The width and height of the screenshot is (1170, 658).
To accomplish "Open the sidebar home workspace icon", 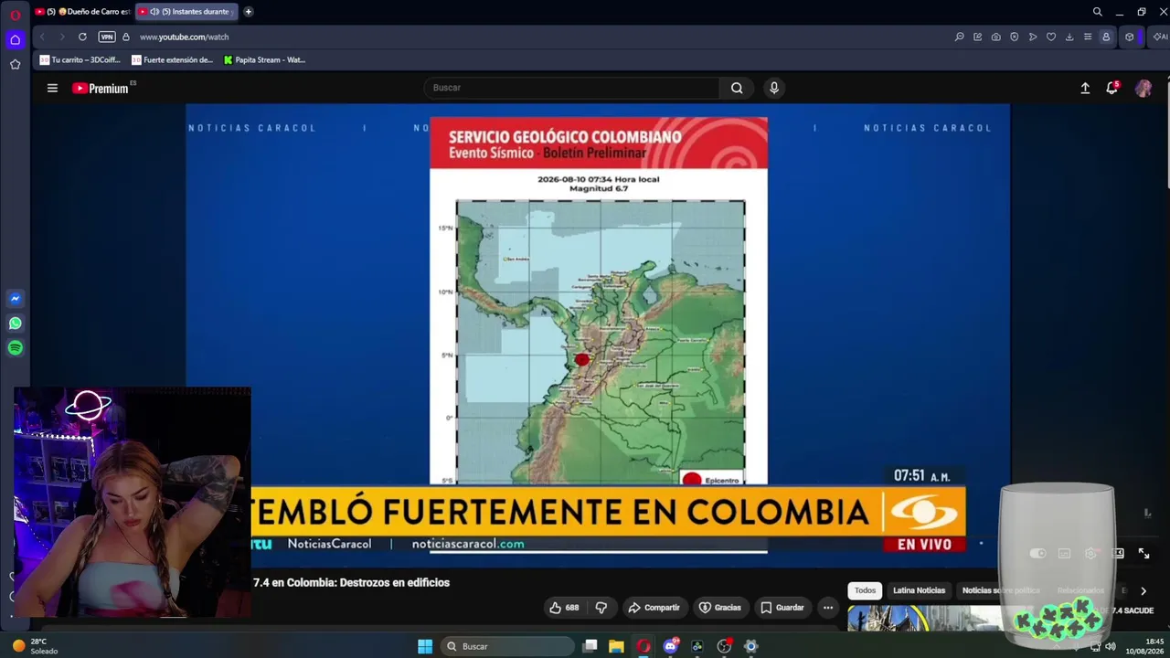I will (15, 39).
